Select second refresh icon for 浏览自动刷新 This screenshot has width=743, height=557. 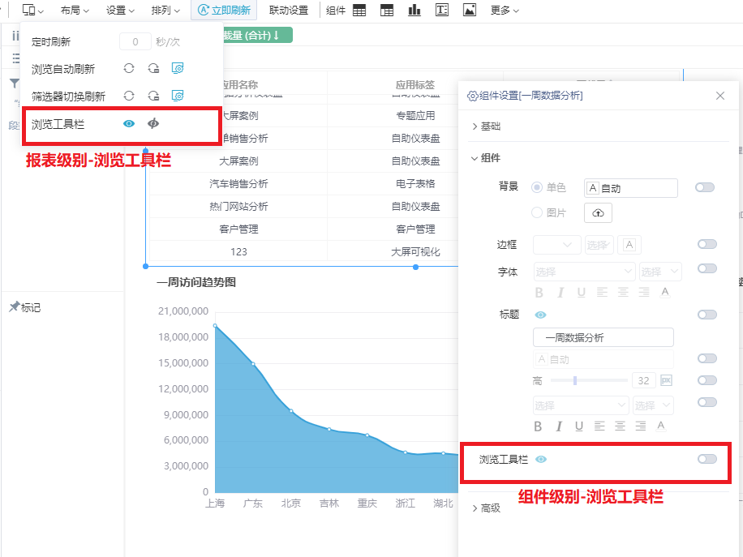(x=153, y=68)
